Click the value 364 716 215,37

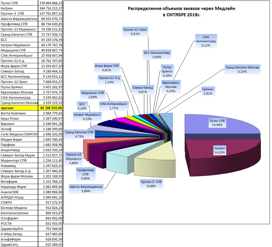pos(50,8)
